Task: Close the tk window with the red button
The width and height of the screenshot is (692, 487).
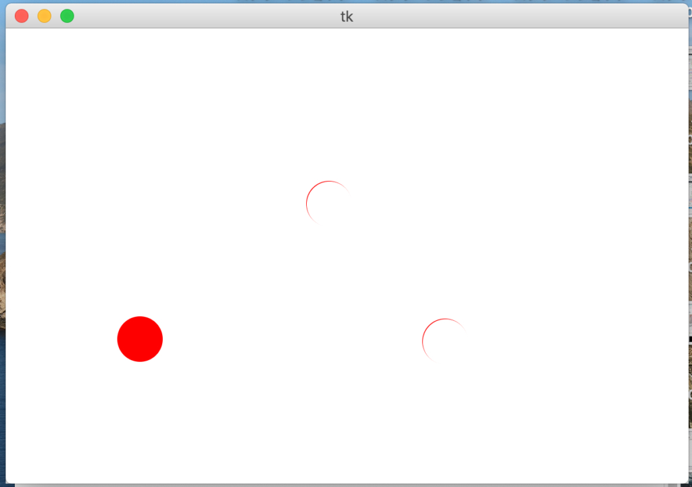Action: click(22, 16)
